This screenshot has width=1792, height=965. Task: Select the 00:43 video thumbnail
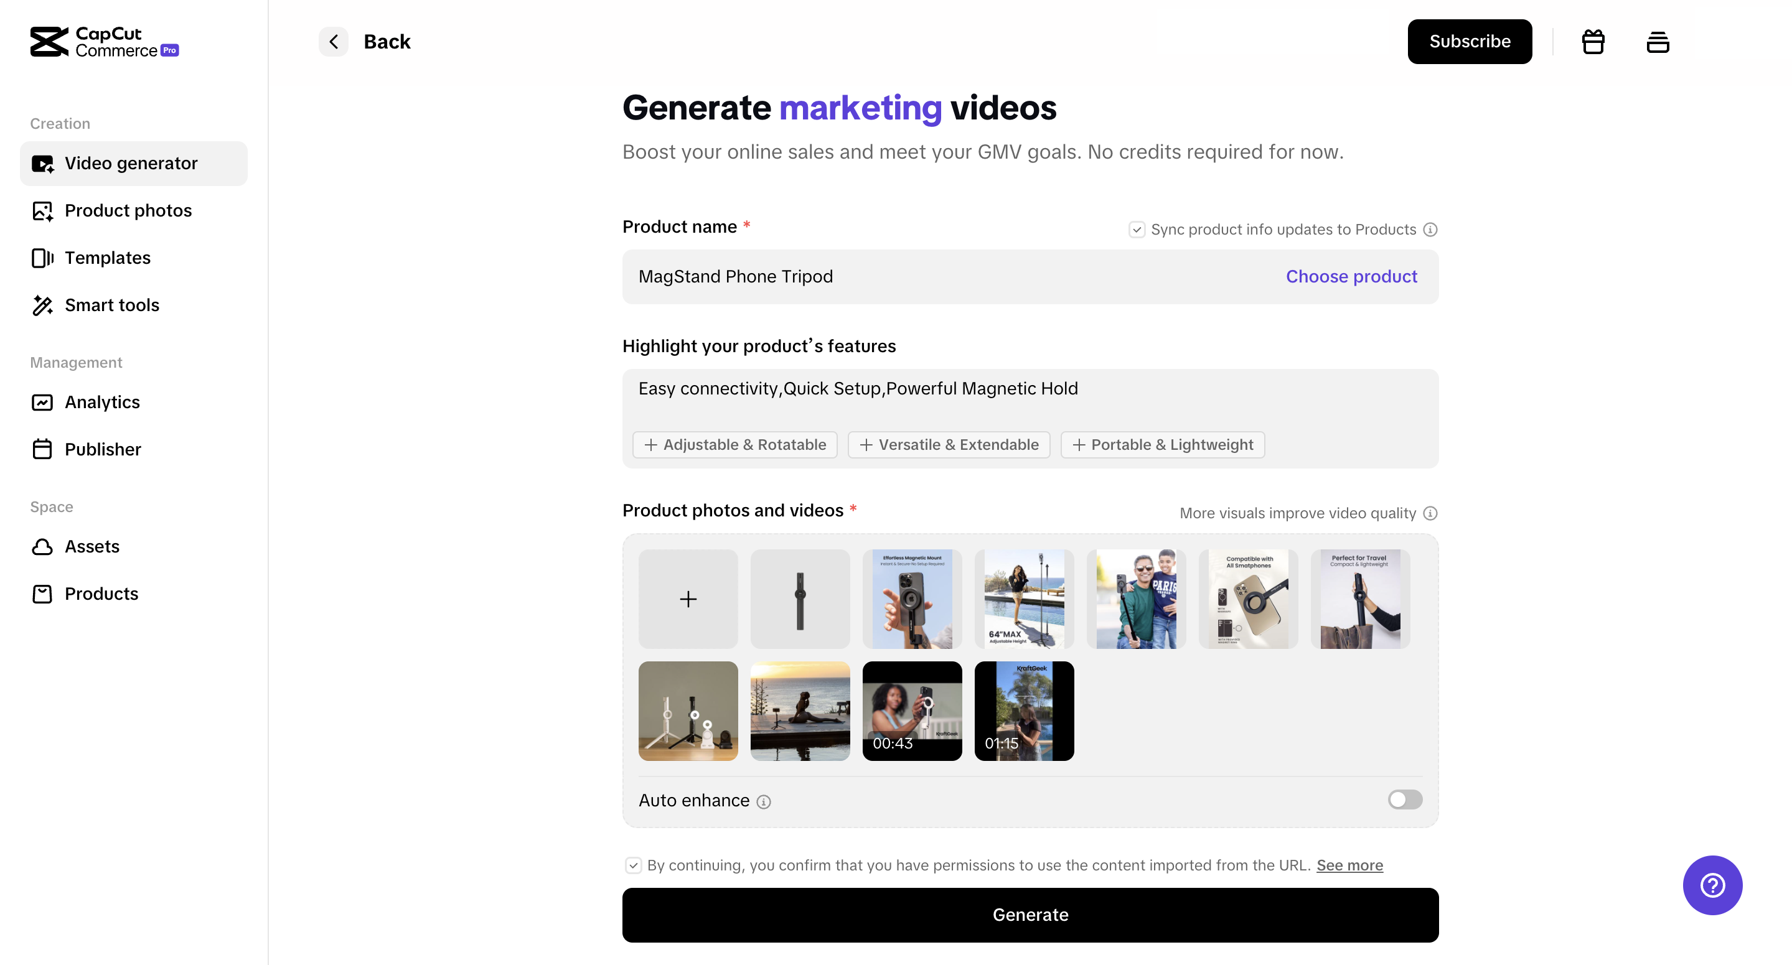912,711
